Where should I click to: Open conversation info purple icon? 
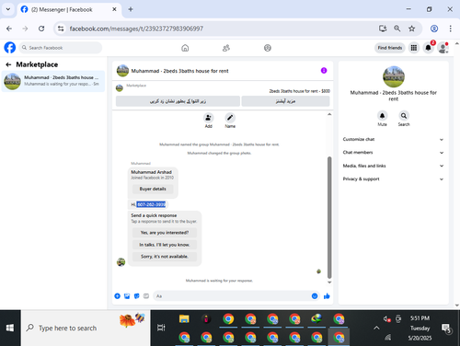324,71
